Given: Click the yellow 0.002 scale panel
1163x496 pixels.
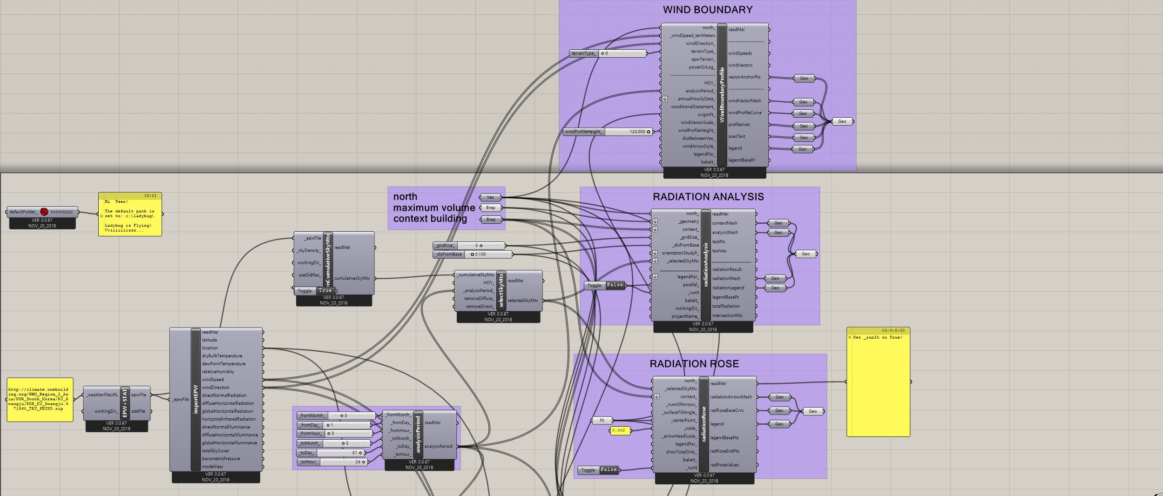Looking at the screenshot, I should [620, 430].
